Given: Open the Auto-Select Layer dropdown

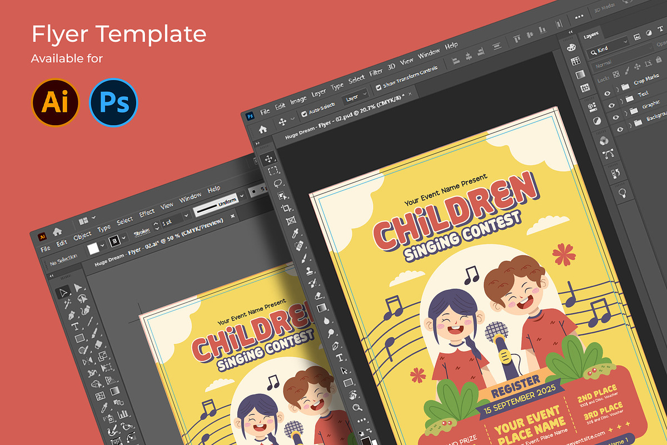Looking at the screenshot, I should coord(356,96).
